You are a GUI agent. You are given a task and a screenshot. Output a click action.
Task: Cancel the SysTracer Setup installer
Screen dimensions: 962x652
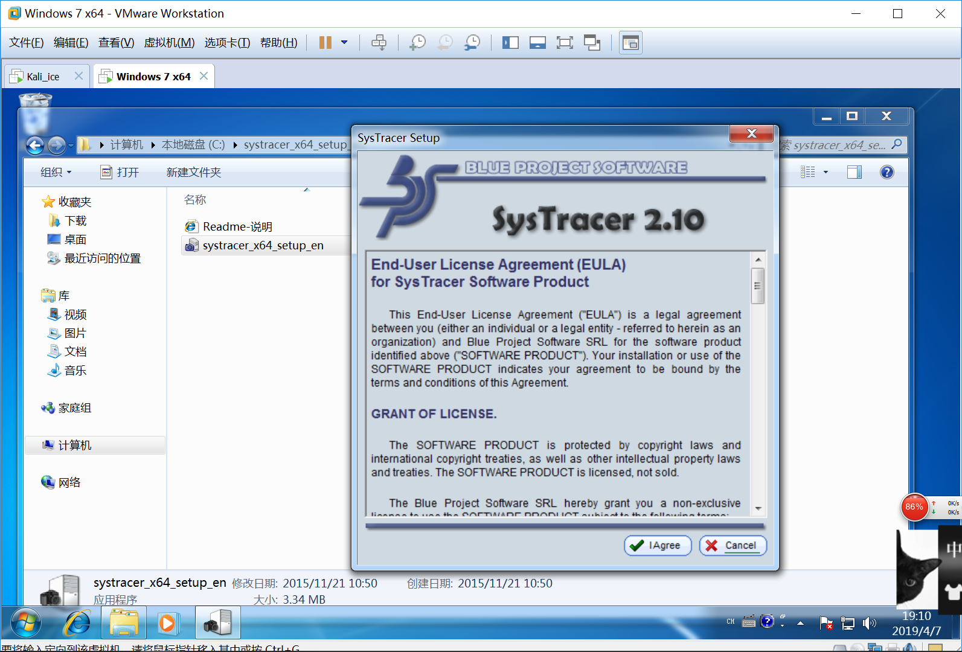coord(733,545)
